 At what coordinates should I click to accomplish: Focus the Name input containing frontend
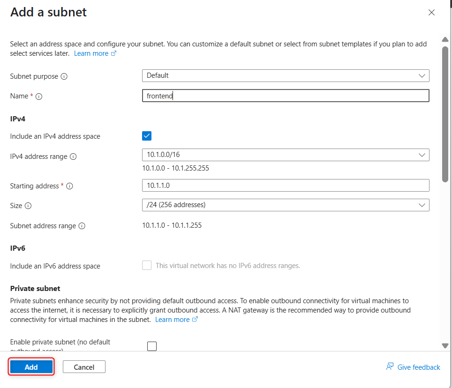(286, 96)
